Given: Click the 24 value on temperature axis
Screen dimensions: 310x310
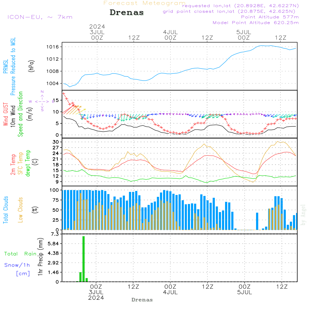Looking at the screenshot, I should pos(56,153).
